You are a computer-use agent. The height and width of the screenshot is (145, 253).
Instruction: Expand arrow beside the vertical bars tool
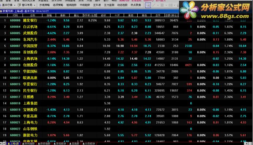pyautogui.click(x=174, y=5)
